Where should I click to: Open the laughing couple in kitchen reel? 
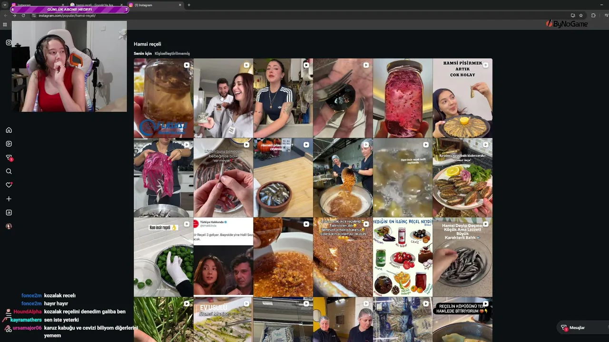click(x=223, y=98)
